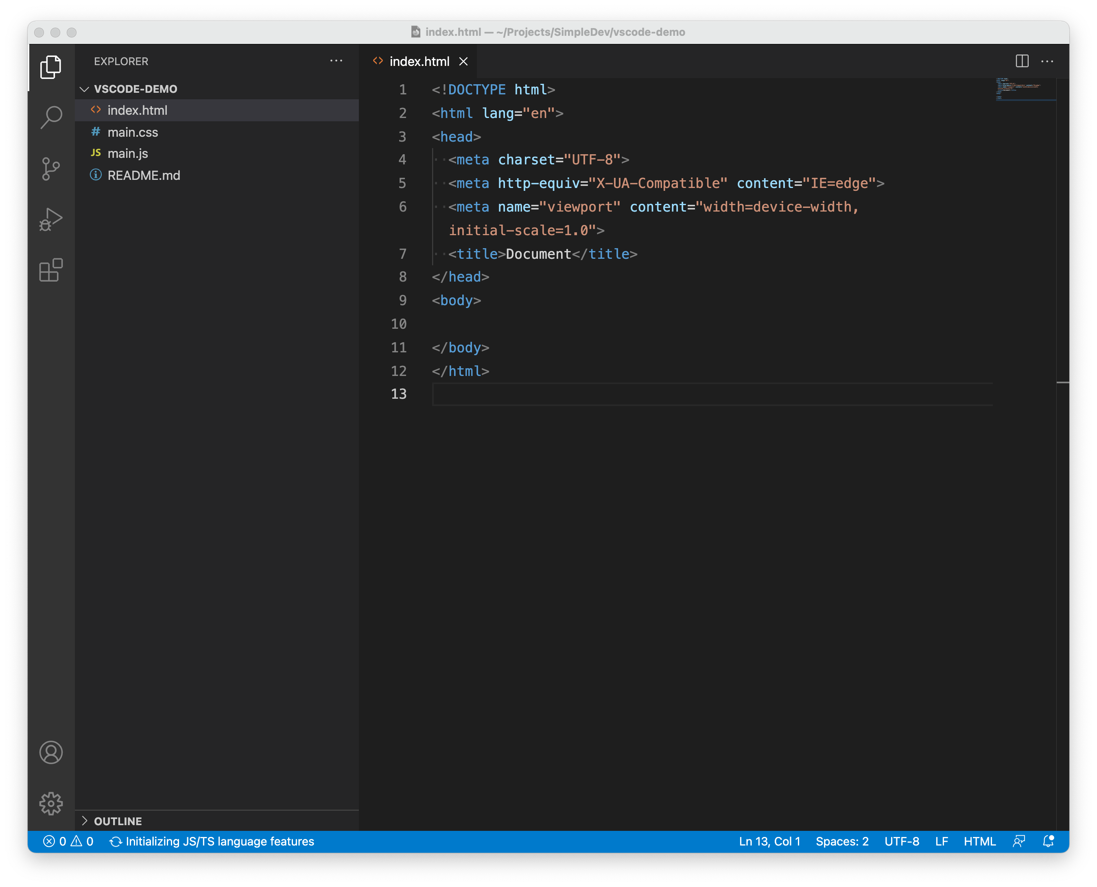
Task: Toggle the Explorer sidebar
Action: [x=50, y=67]
